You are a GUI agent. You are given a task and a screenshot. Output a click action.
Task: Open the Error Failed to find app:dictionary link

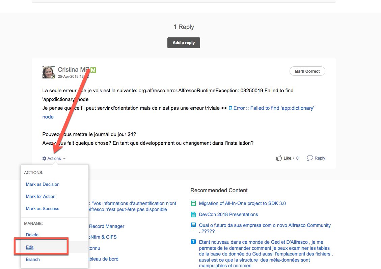click(274, 108)
